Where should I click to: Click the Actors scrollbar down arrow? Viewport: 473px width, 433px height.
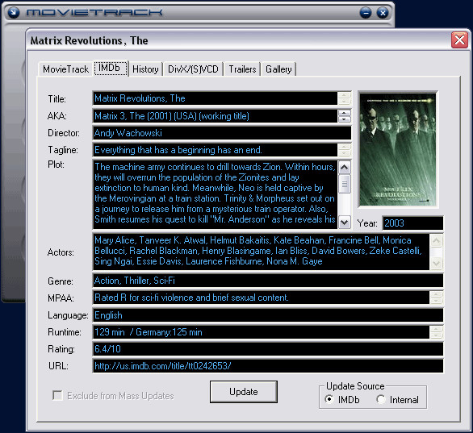[437, 263]
